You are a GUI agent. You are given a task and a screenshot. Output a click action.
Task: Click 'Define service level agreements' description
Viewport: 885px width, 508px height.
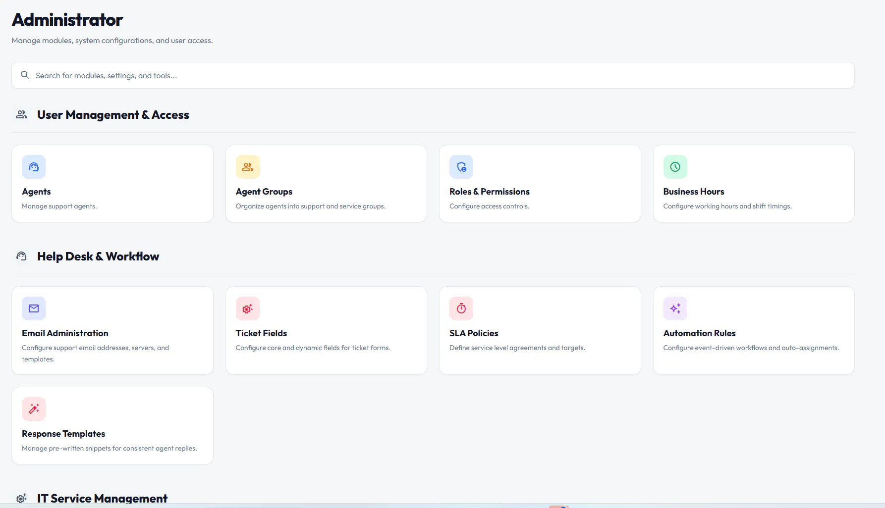(517, 348)
